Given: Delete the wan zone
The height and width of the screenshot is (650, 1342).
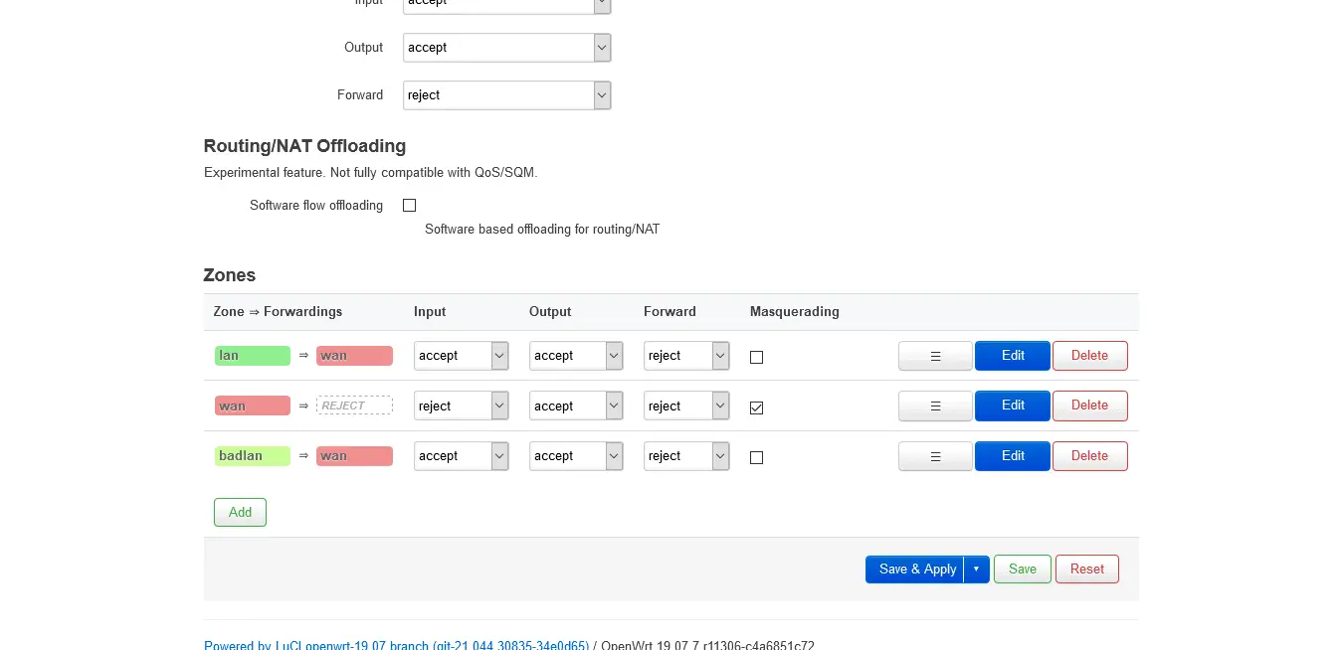Looking at the screenshot, I should [x=1090, y=406].
